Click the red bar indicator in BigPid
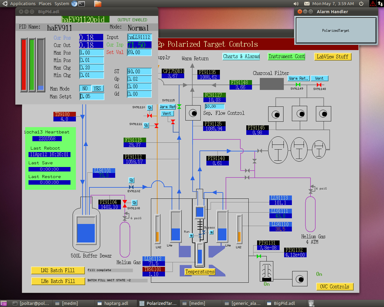This screenshot has height=307, width=384. [24, 64]
